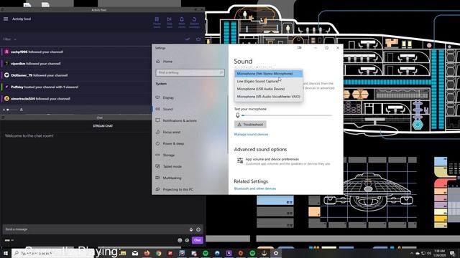The image size is (460, 258).
Task: Open File Explorer from the taskbar
Action: pyautogui.click(x=123, y=253)
